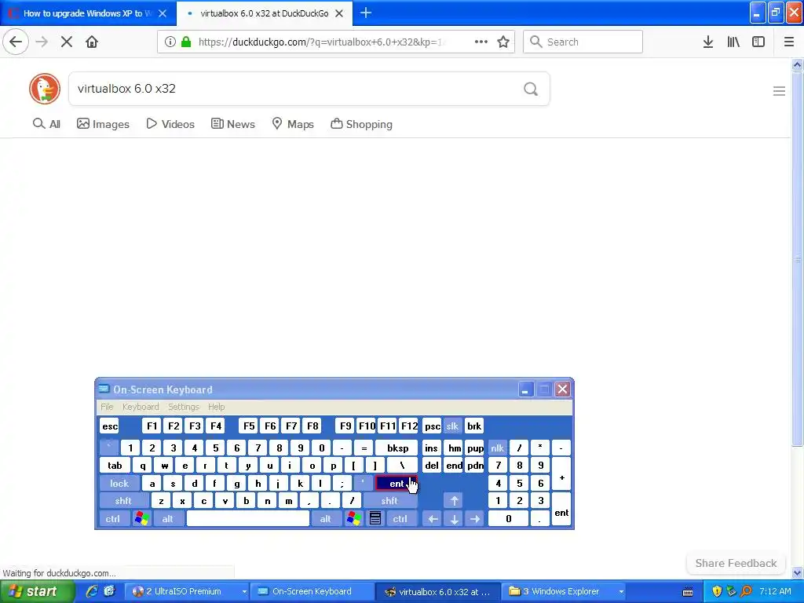The image size is (804, 603).
Task: Select the Videos search tab
Action: click(x=170, y=124)
